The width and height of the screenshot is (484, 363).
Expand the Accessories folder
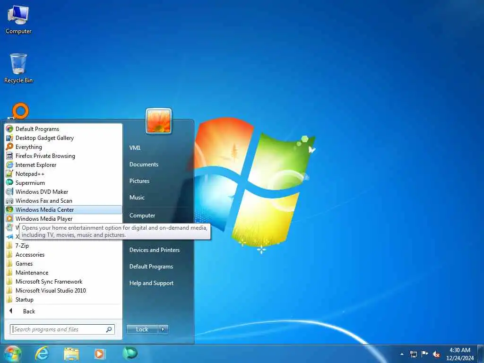click(63, 254)
